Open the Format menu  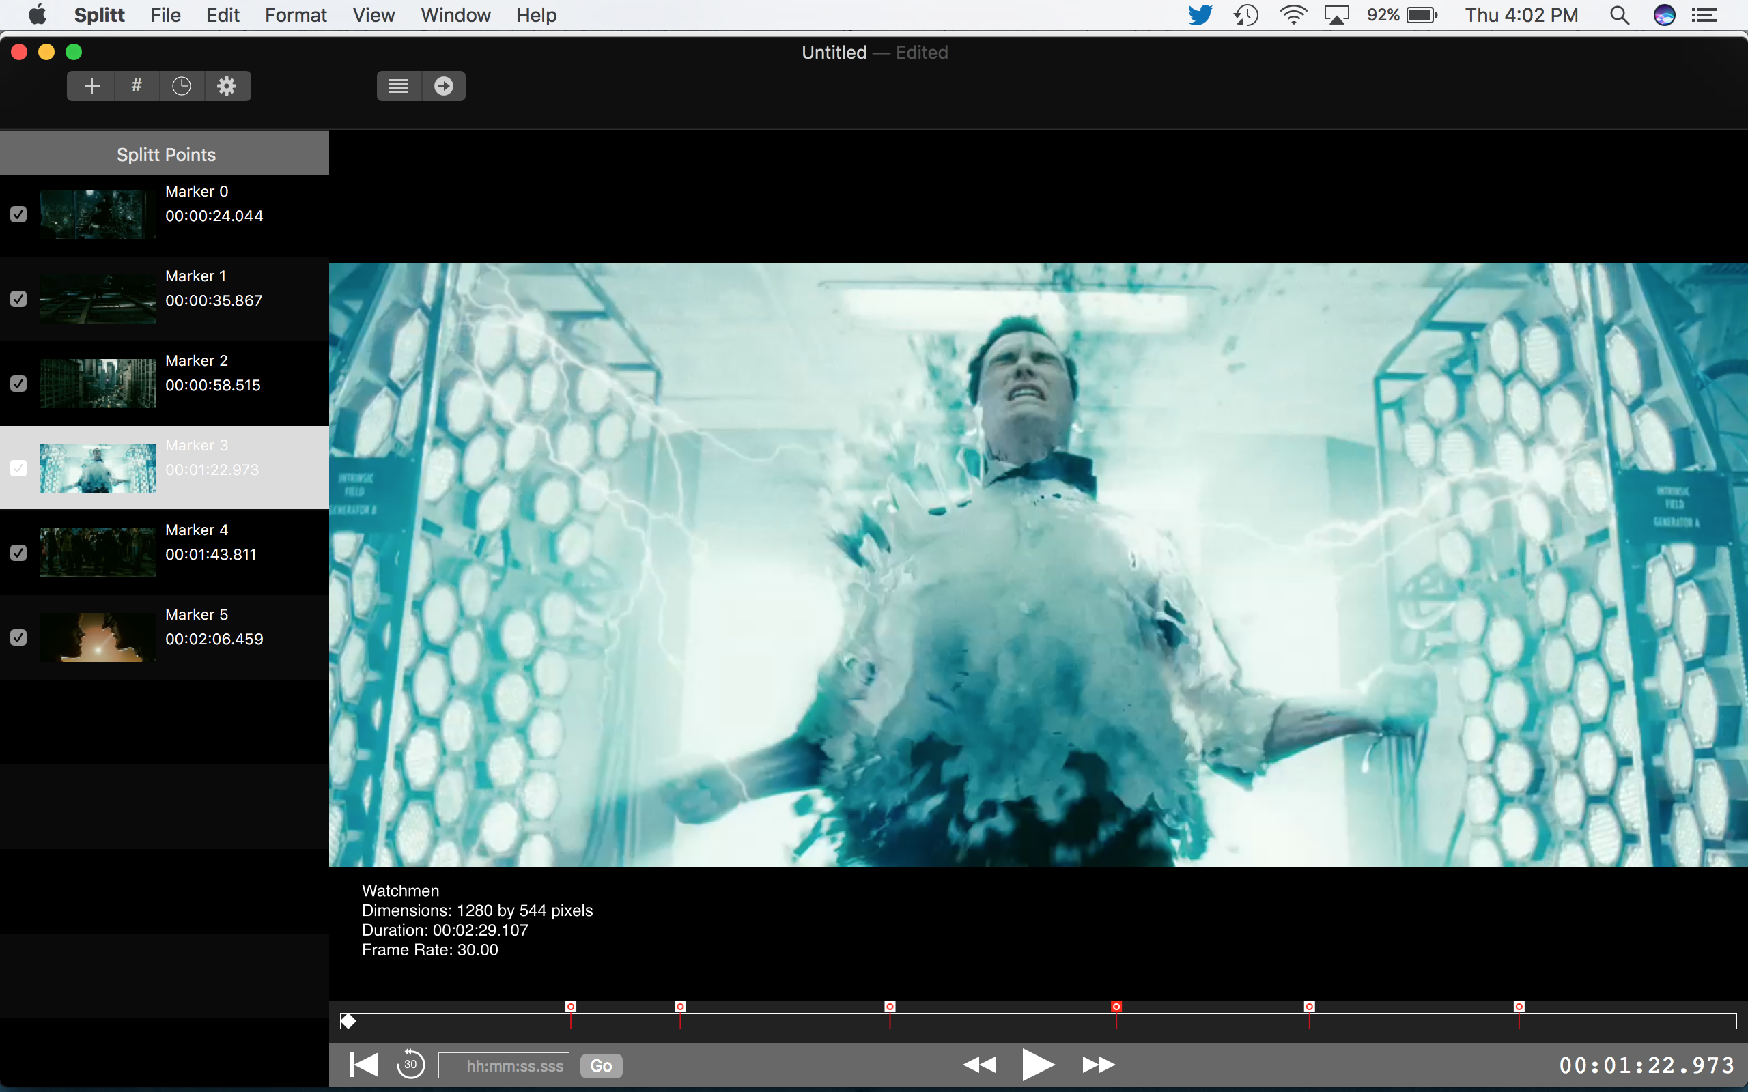pos(296,15)
